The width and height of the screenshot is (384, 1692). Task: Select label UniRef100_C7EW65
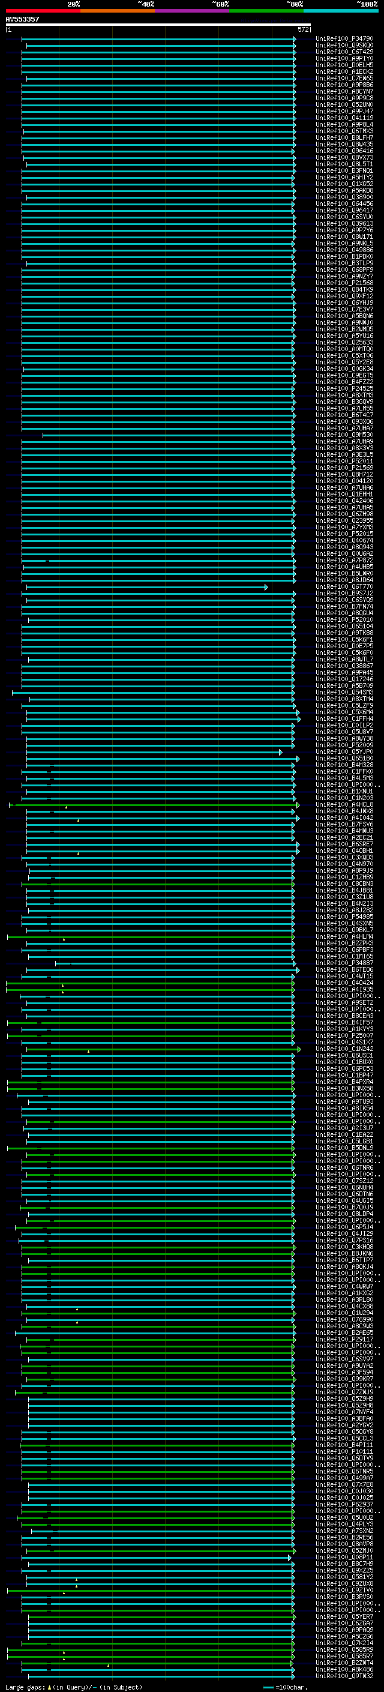tap(344, 78)
